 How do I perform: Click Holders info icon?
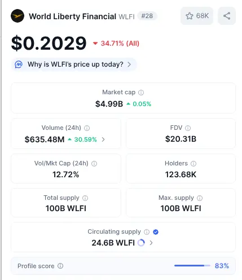click(x=193, y=164)
